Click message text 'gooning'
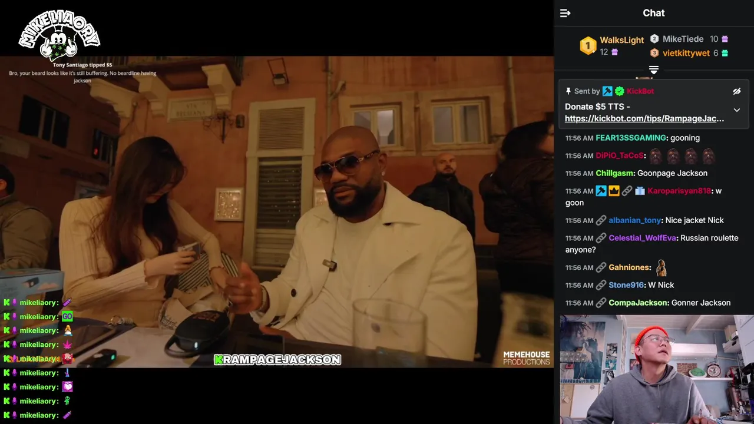Screen dimensions: 754x424 click(685, 138)
